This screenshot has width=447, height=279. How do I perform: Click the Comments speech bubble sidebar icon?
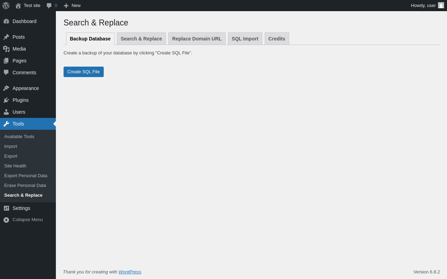tap(6, 73)
